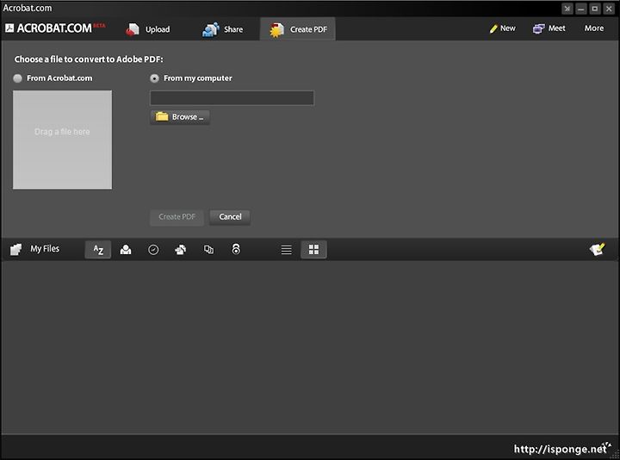Click the pin icon in title bar

click(567, 9)
